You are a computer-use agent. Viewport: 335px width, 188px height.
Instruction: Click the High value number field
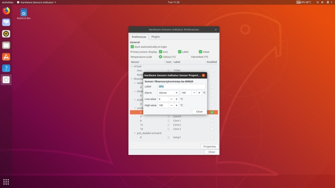tap(163, 105)
